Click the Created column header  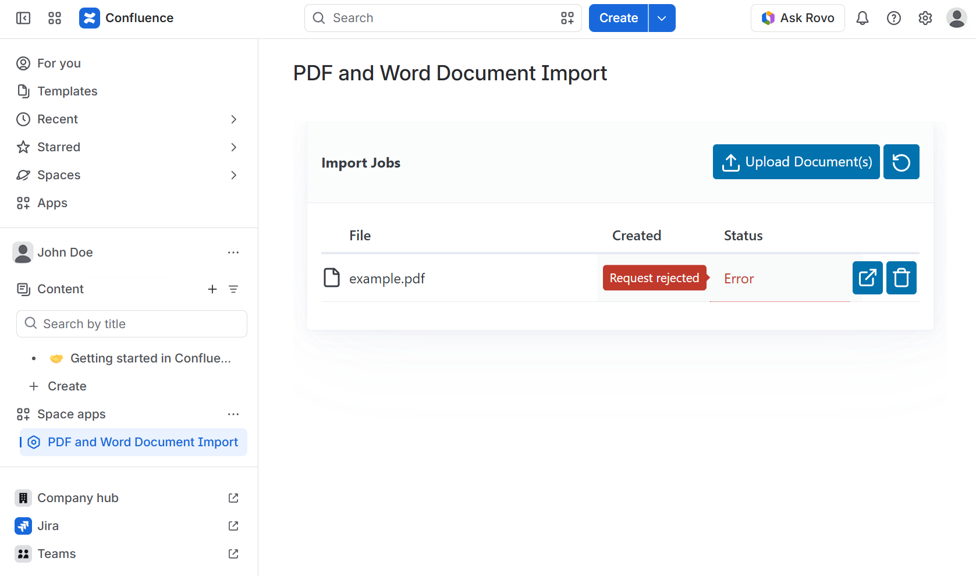637,236
